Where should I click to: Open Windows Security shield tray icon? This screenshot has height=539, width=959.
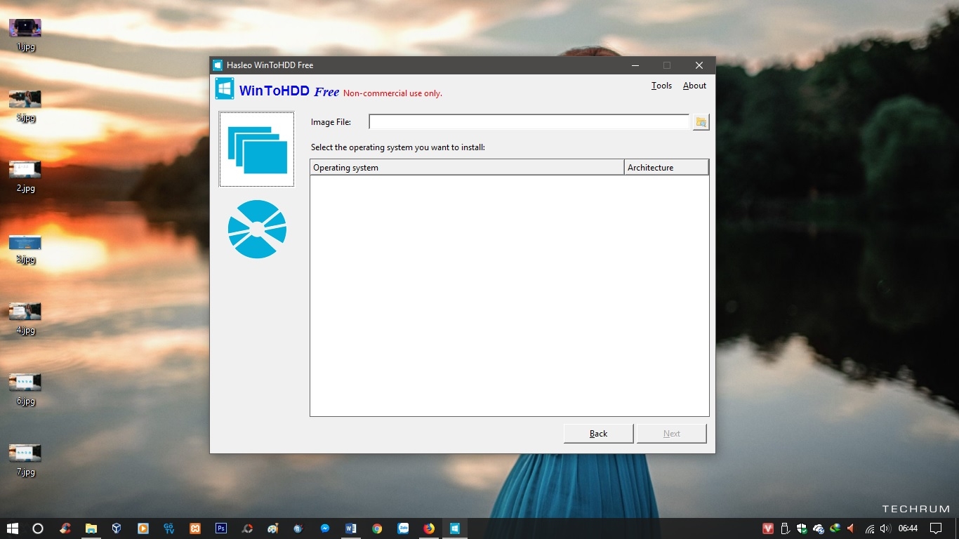(x=802, y=528)
